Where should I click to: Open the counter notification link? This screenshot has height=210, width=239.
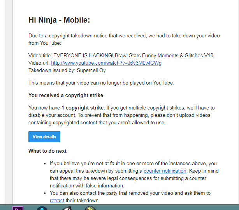[165, 171]
